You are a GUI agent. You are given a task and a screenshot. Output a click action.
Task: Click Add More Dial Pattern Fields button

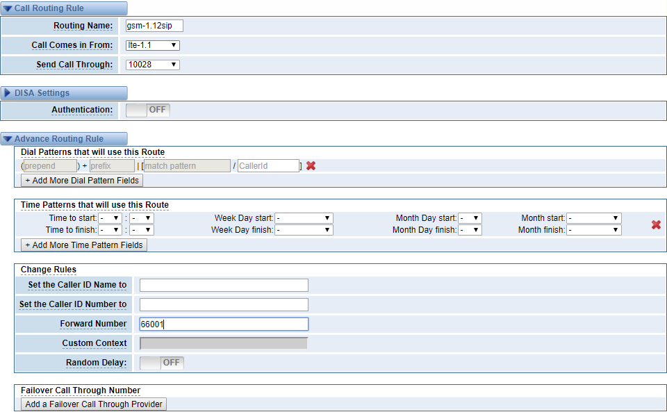tap(82, 180)
